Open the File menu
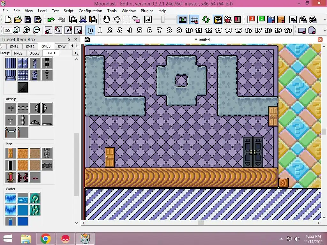This screenshot has height=245, width=327. pyautogui.click(x=5, y=11)
